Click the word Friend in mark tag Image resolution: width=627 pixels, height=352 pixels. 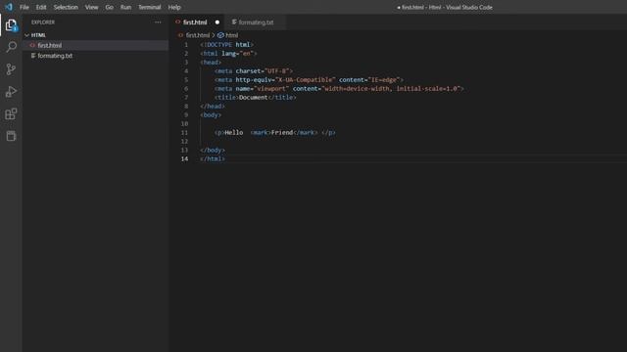(282, 133)
